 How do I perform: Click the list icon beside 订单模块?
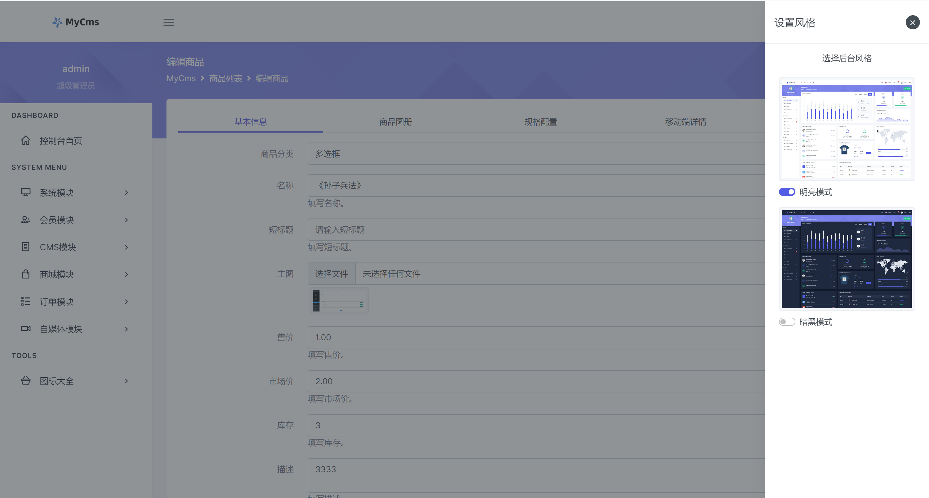click(26, 301)
